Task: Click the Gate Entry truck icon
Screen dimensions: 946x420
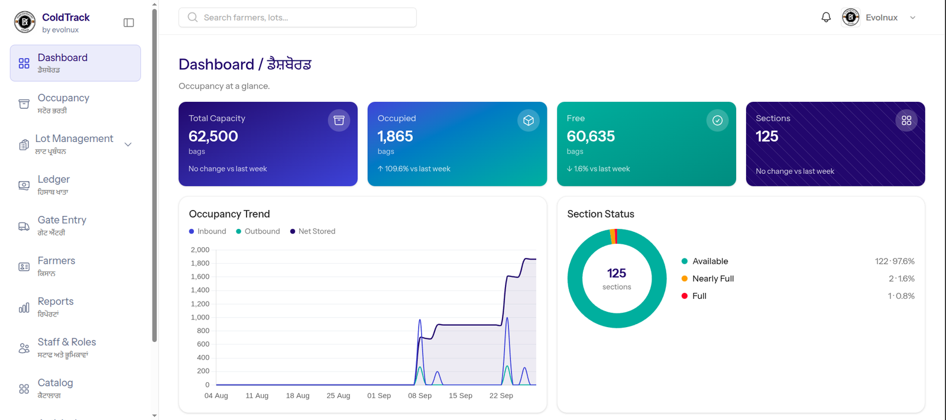Action: tap(24, 226)
